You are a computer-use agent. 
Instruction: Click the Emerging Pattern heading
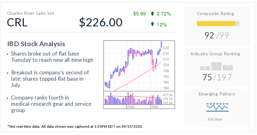point(217,94)
